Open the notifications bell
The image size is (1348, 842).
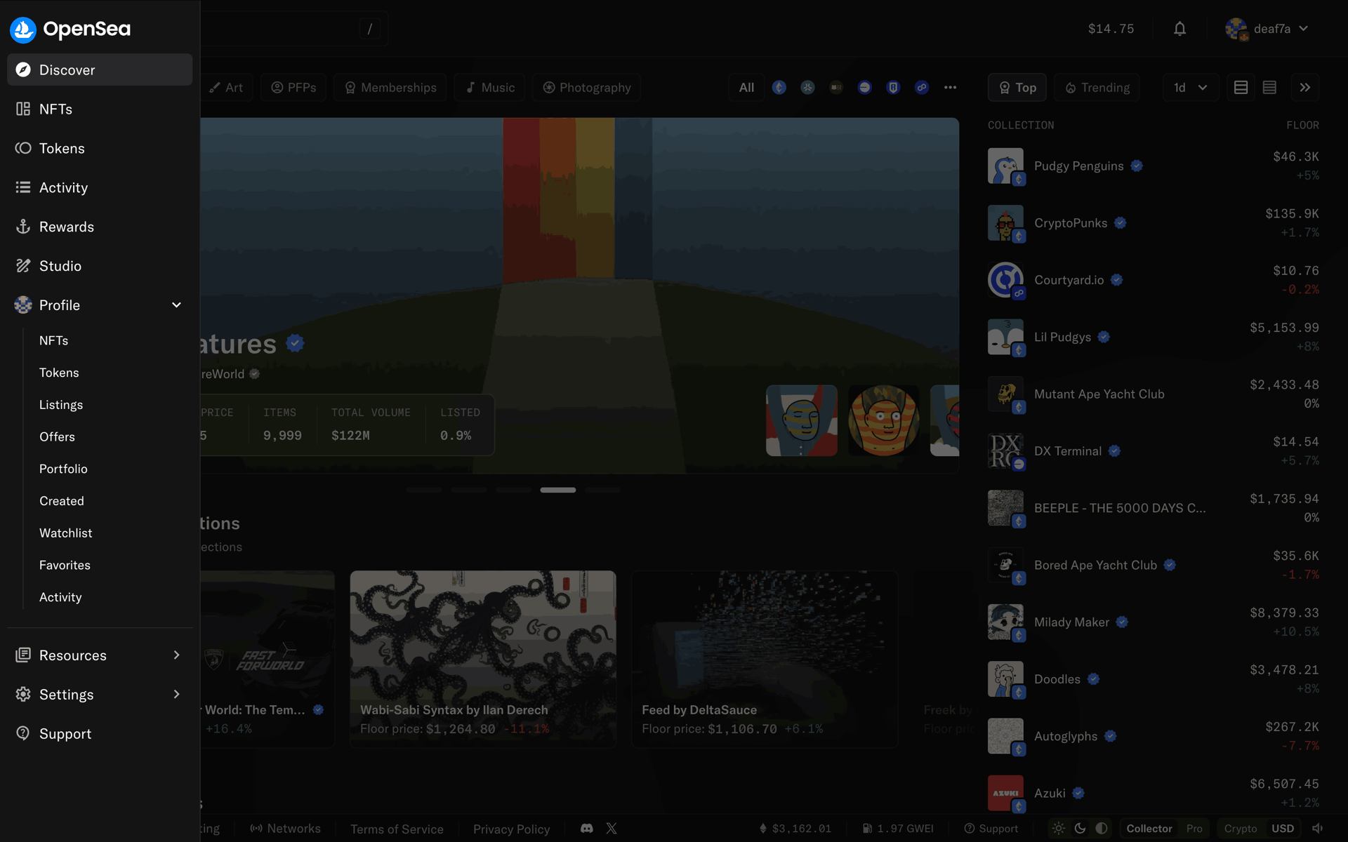click(x=1179, y=29)
